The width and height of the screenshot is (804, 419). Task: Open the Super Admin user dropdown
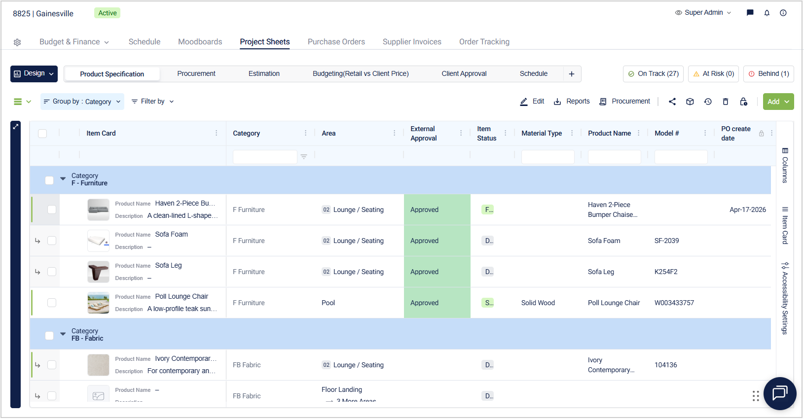703,13
